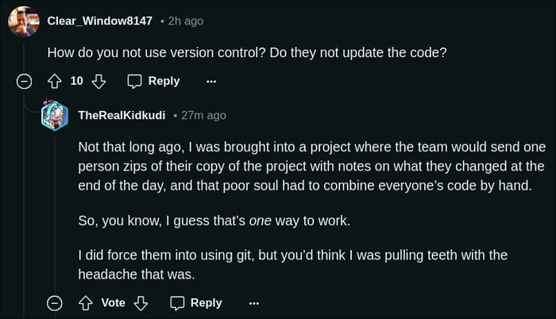Click the 'Vote' label on the reply
556x319 pixels.
[x=113, y=302]
